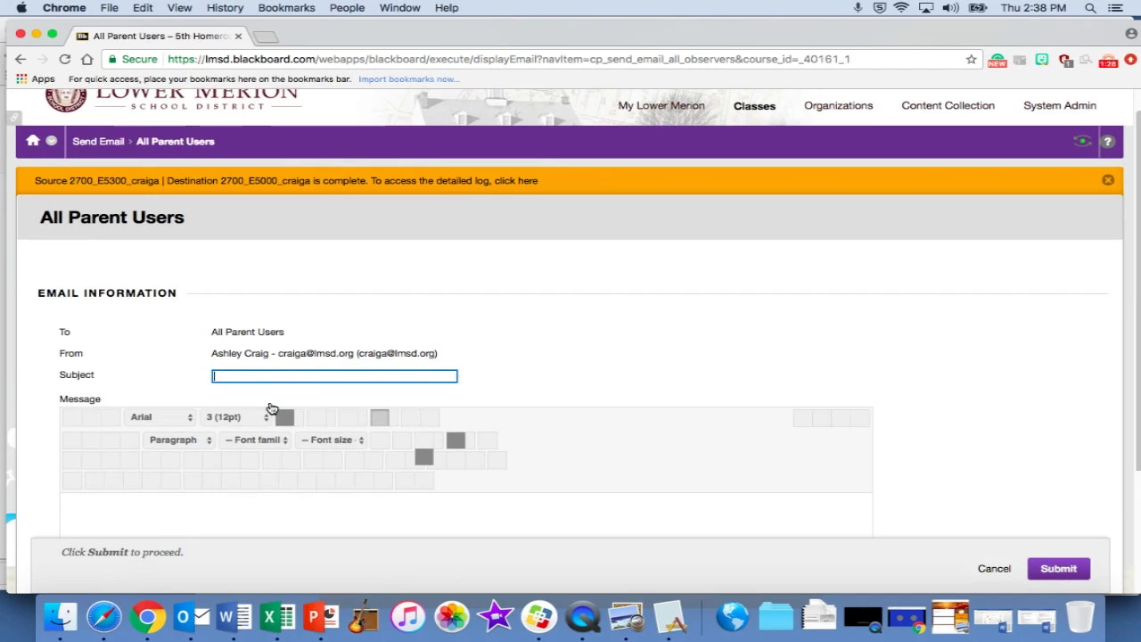Launch iMovie from the dock
Viewport: 1141px width, 642px height.
495,617
